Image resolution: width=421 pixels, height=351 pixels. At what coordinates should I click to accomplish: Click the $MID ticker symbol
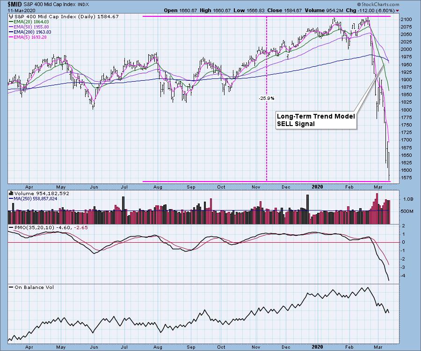tap(14, 4)
